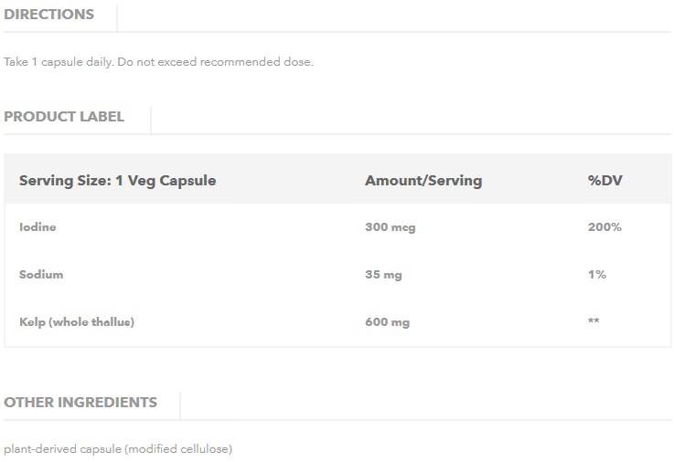This screenshot has height=462, width=674.
Task: Click the 600 mg amount value
Action: [387, 322]
